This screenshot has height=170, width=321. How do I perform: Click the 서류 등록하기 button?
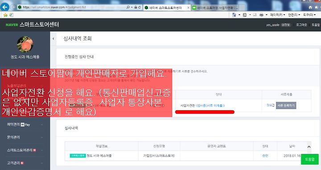286,105
